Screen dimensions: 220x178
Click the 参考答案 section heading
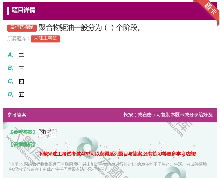[x=17, y=115]
